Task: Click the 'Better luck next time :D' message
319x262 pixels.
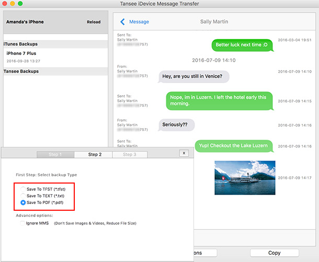Action: tap(241, 44)
